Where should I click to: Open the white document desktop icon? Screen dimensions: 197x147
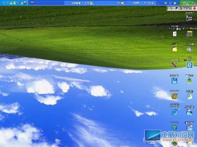click(175, 34)
